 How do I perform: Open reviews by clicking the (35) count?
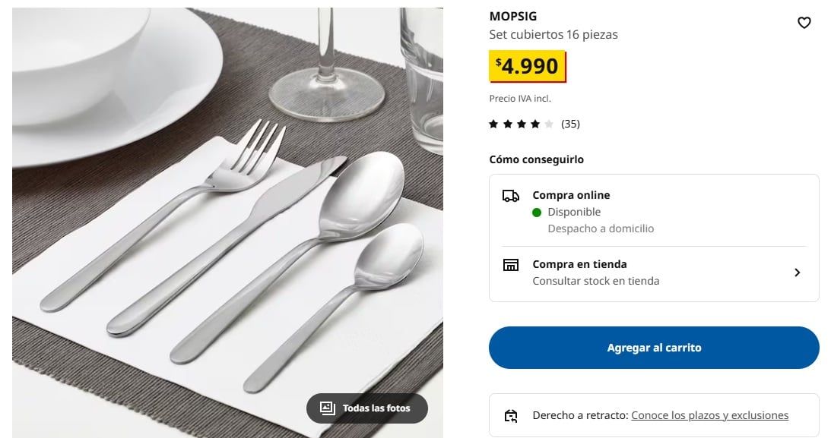569,124
